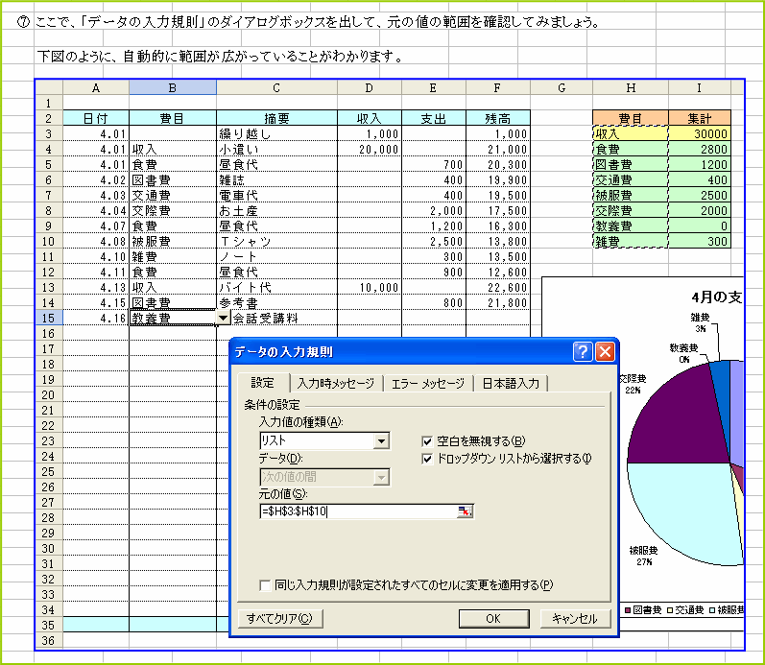Click the 20,000 income cell
The width and height of the screenshot is (765, 665).
point(370,150)
